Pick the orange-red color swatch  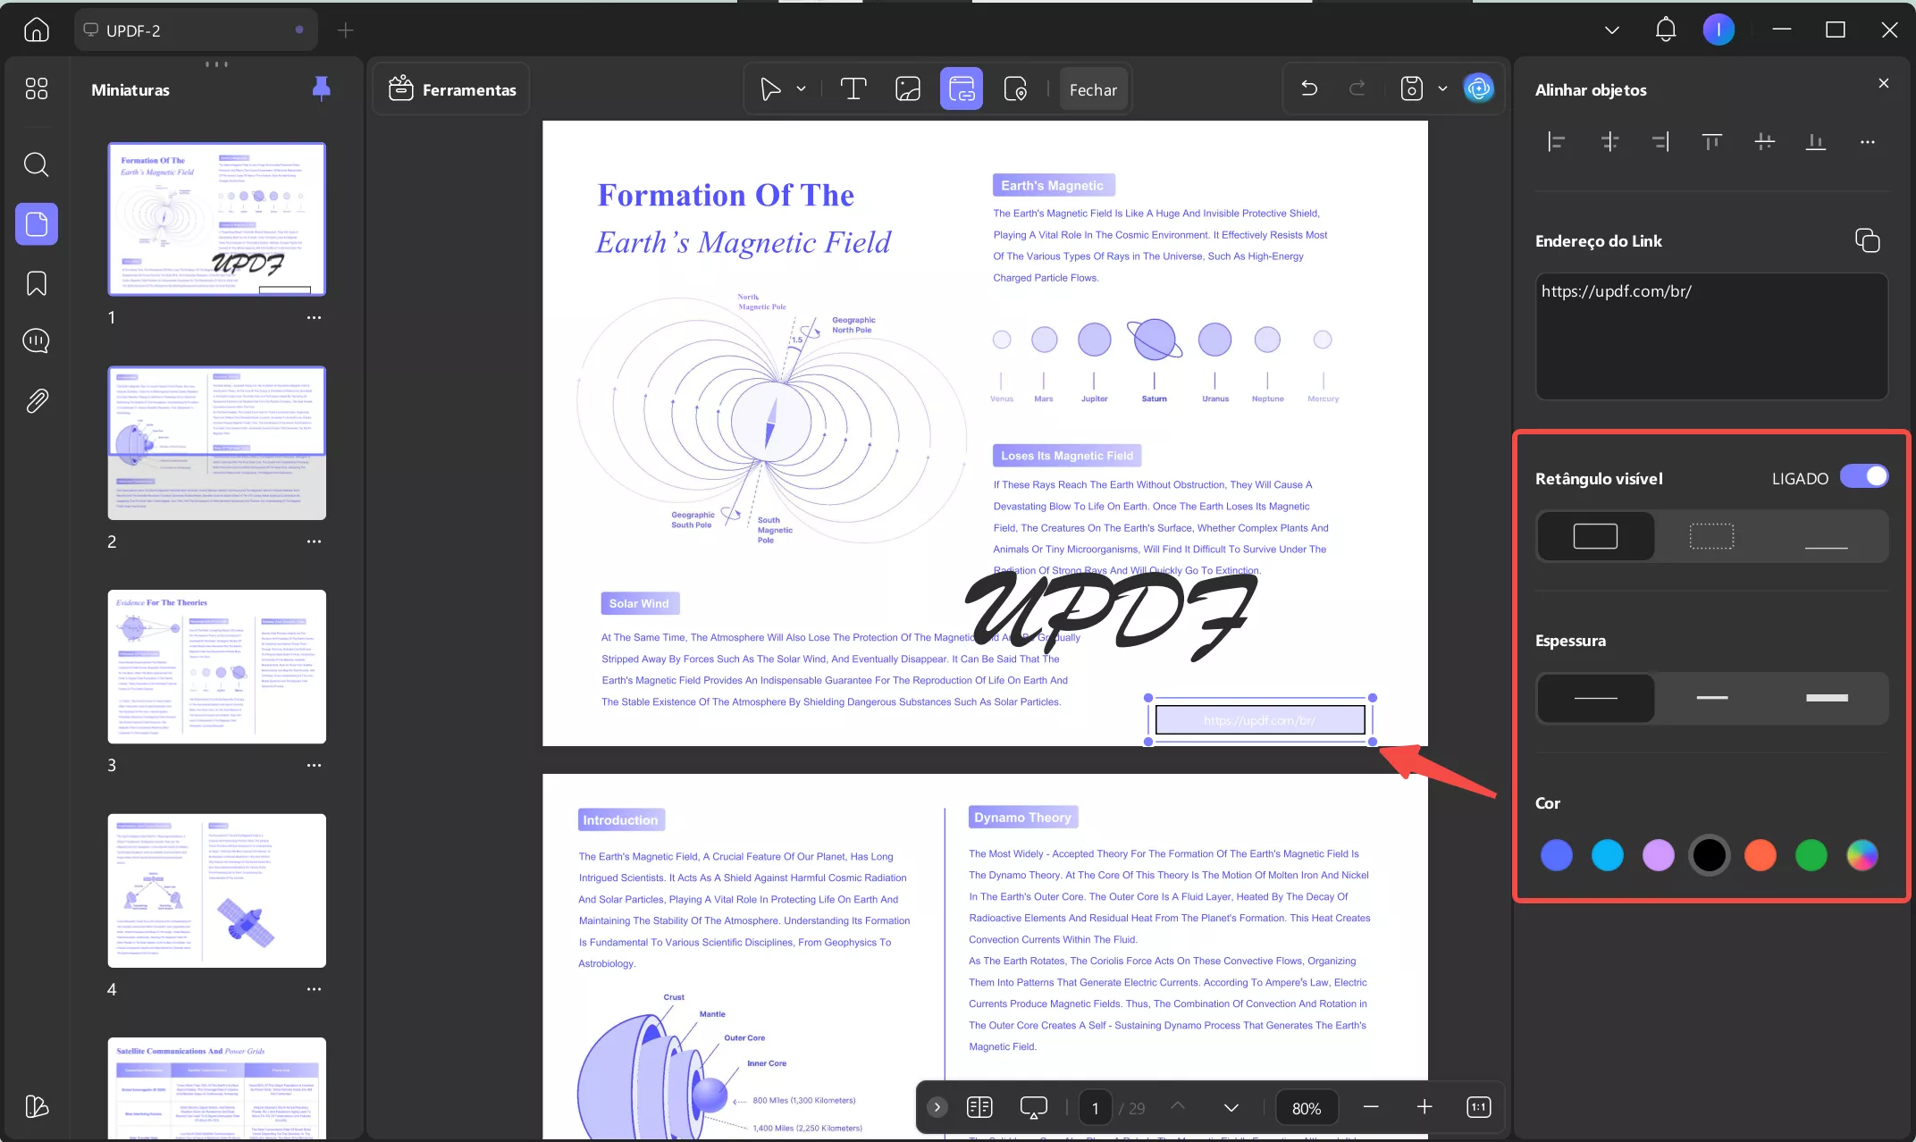(x=1760, y=855)
